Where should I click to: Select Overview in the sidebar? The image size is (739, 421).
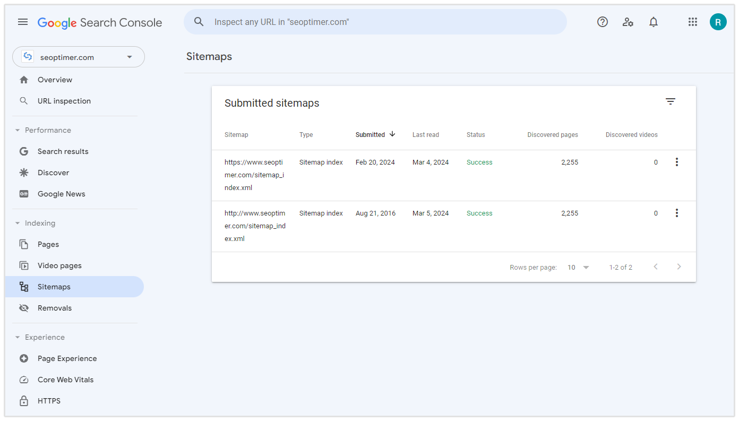pos(55,80)
